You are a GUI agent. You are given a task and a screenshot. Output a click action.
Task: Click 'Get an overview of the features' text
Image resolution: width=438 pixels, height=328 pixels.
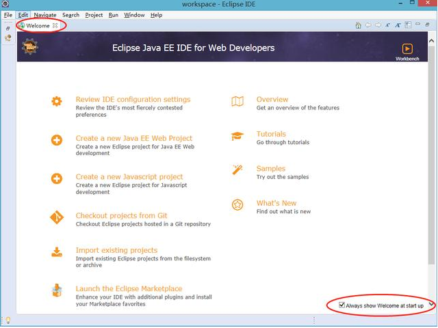pos(298,108)
